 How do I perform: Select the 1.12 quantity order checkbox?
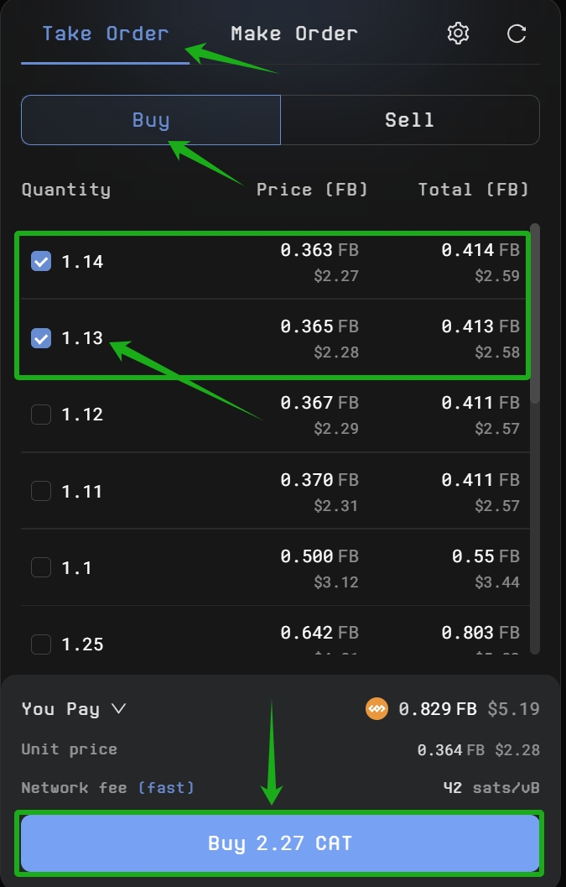tap(41, 415)
